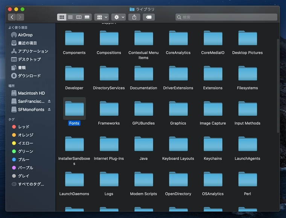Image resolution: width=286 pixels, height=218 pixels.
Task: Select the Developer folder
Action: pyautogui.click(x=75, y=73)
